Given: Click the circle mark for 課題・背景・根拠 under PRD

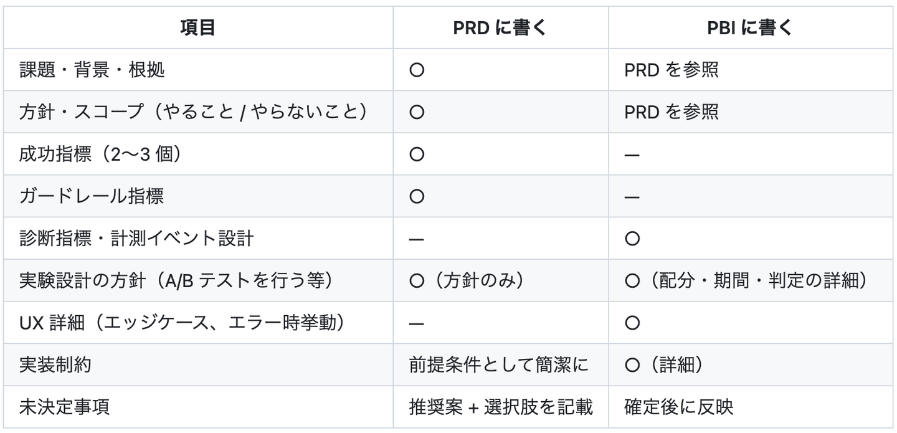Looking at the screenshot, I should click(x=417, y=70).
